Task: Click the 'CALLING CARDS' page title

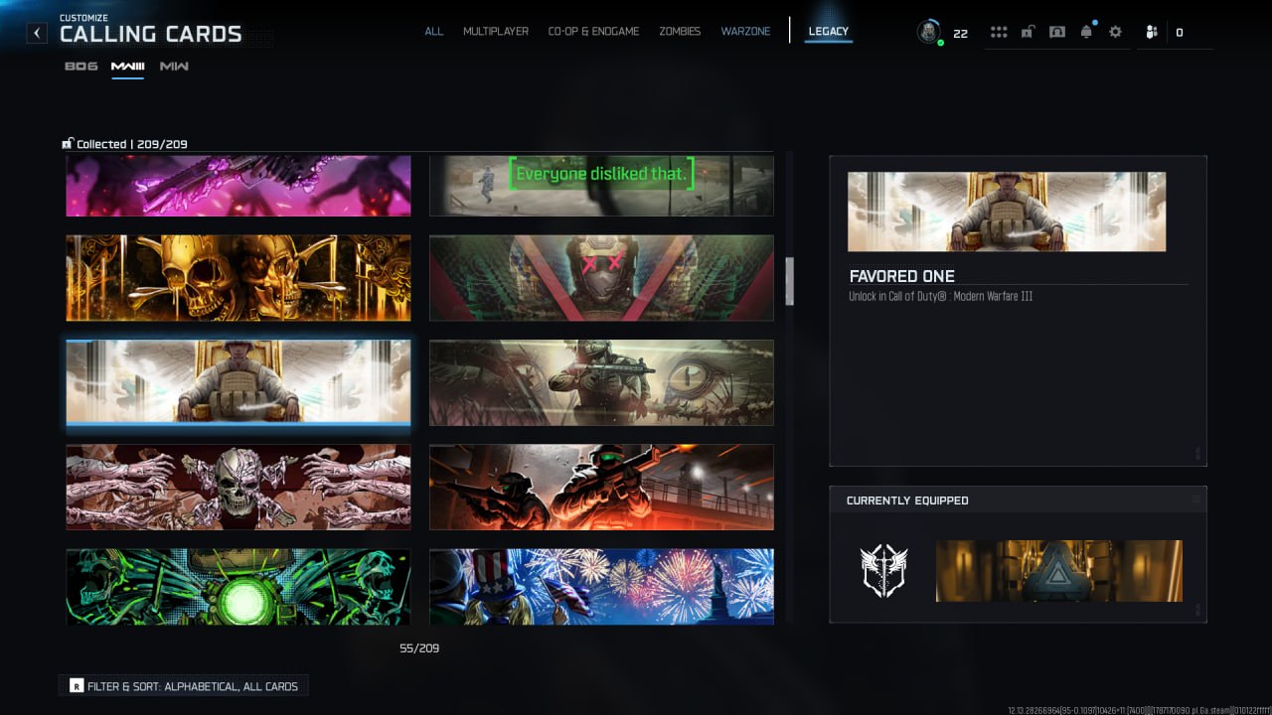Action: (x=151, y=34)
